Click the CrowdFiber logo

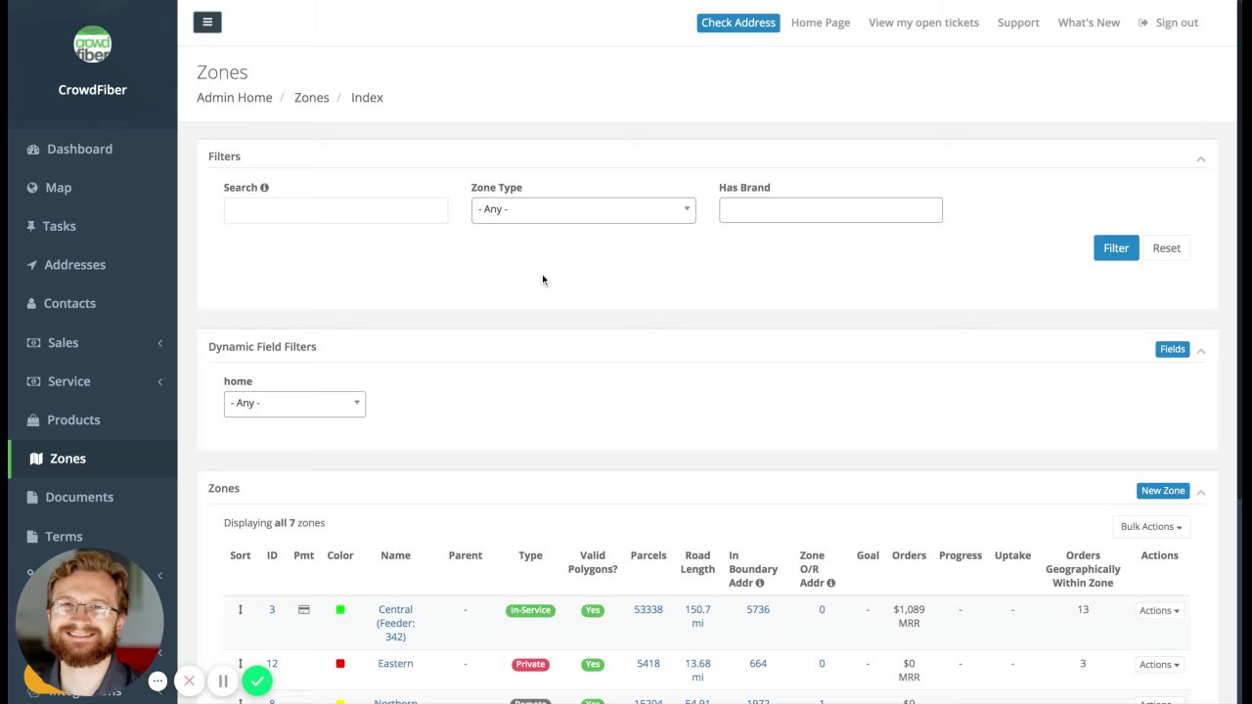[92, 45]
